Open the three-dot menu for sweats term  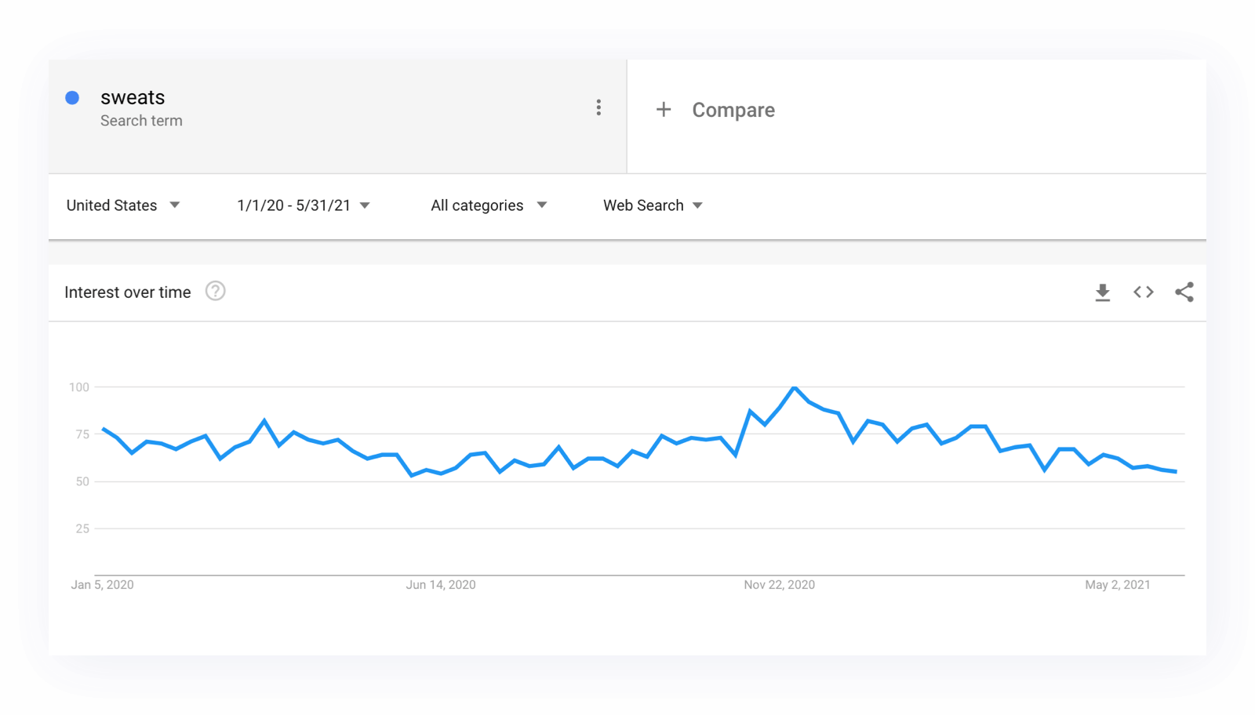(x=598, y=108)
